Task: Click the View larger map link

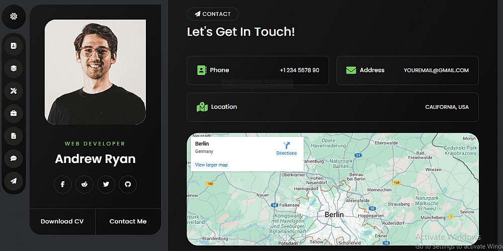Action: tap(211, 165)
